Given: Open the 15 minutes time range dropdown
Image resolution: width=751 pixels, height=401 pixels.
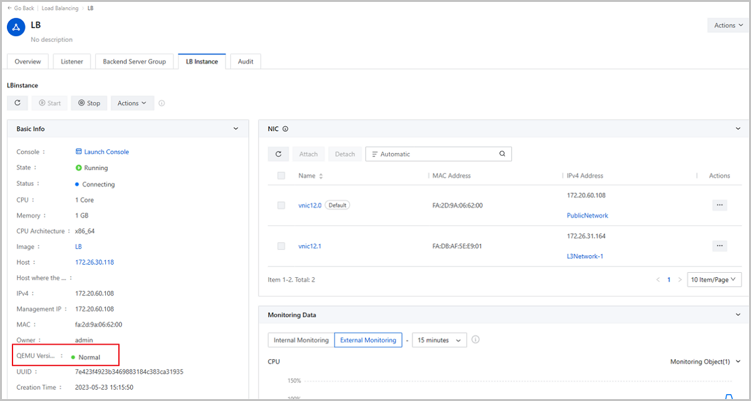Looking at the screenshot, I should coord(439,340).
